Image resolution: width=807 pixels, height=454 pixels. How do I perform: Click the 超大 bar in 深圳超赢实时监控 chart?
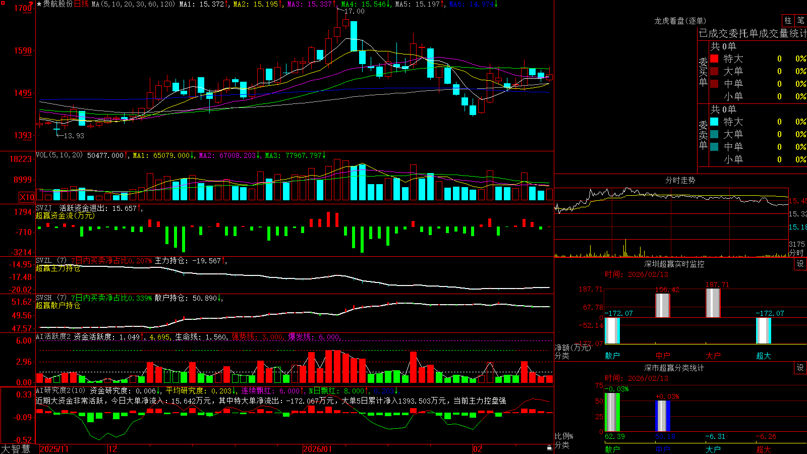click(764, 330)
